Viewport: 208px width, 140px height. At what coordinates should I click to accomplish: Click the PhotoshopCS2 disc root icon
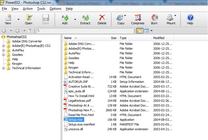click(3, 37)
